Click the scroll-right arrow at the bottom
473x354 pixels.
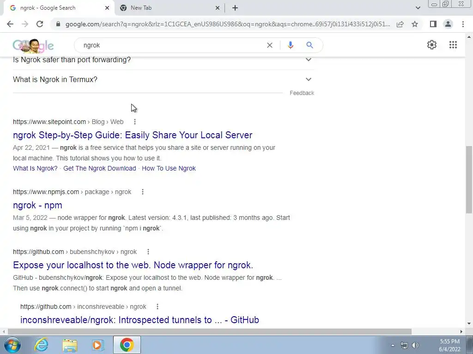[461, 331]
